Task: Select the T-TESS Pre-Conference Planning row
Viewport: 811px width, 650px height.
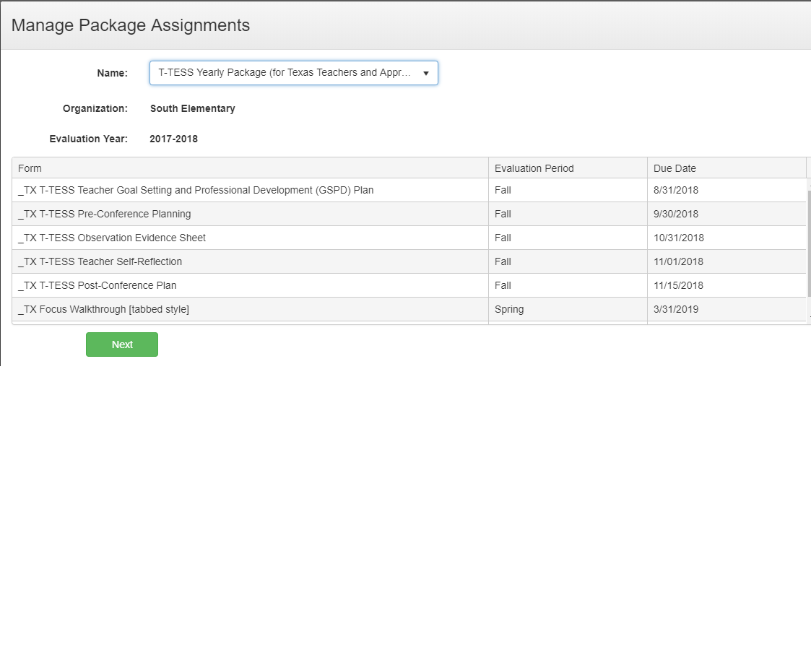Action: [105, 214]
